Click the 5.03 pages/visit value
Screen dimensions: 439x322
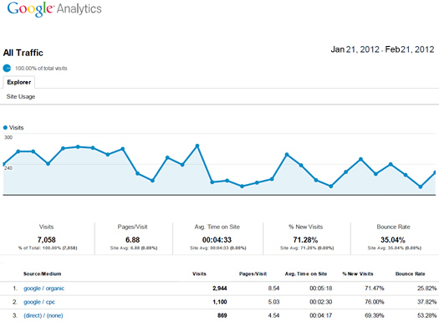(273, 302)
